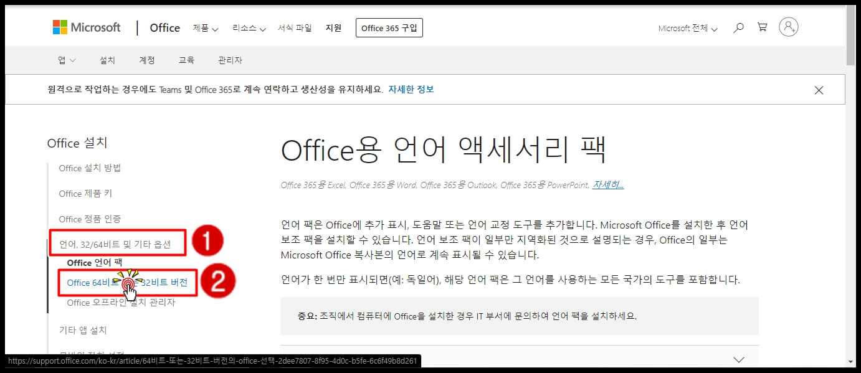
Task: Click the Office용 언어 액세서리 팩 heading
Action: (x=444, y=150)
